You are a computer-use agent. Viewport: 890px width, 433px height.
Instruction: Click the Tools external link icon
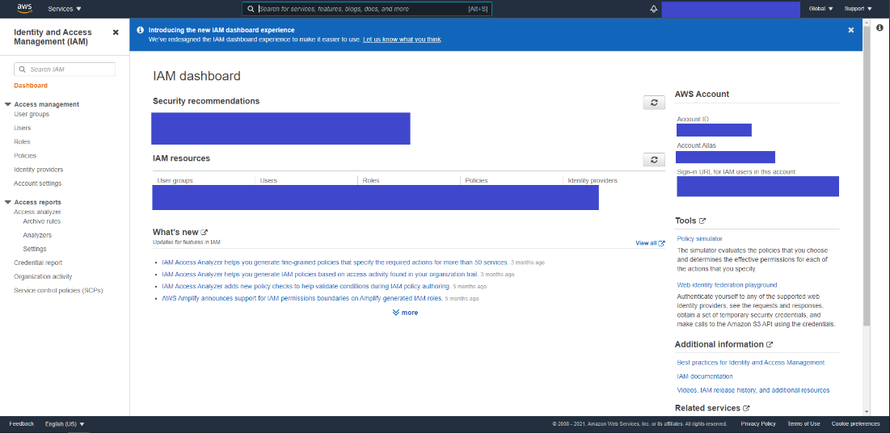coord(702,221)
